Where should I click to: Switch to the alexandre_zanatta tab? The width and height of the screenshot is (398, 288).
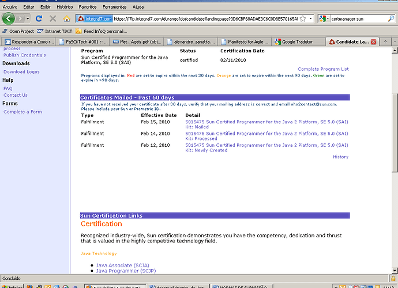click(192, 42)
